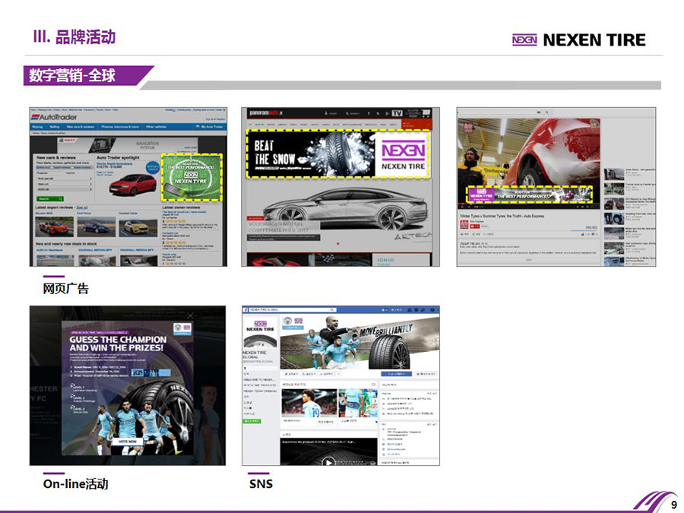Close the Guess the Champion popup
684x513 pixels.
tap(190, 315)
